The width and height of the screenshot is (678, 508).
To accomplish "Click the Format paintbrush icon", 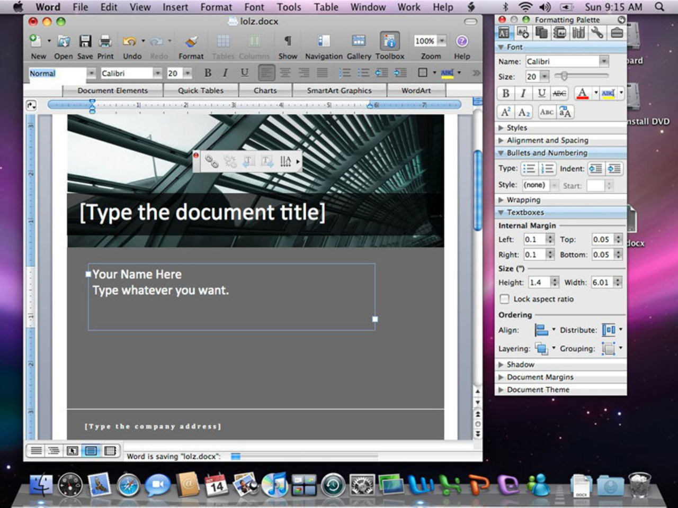I will coord(191,42).
